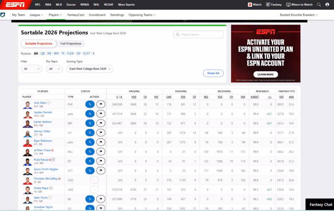
Task: Open NFL in top navigation
Action: point(38,5)
